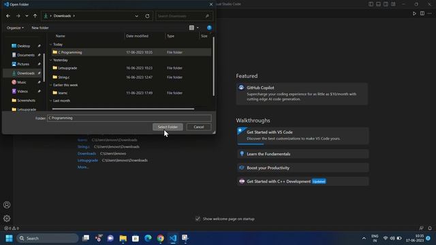Sort by the Size column
The image size is (436, 245).
coord(204,36)
